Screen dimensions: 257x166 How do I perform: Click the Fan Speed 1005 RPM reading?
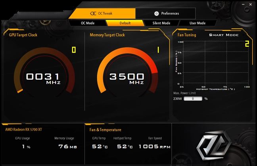click(155, 146)
